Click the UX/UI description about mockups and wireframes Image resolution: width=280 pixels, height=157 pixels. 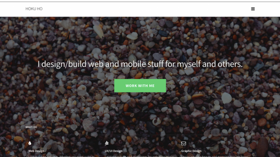tap(139, 156)
